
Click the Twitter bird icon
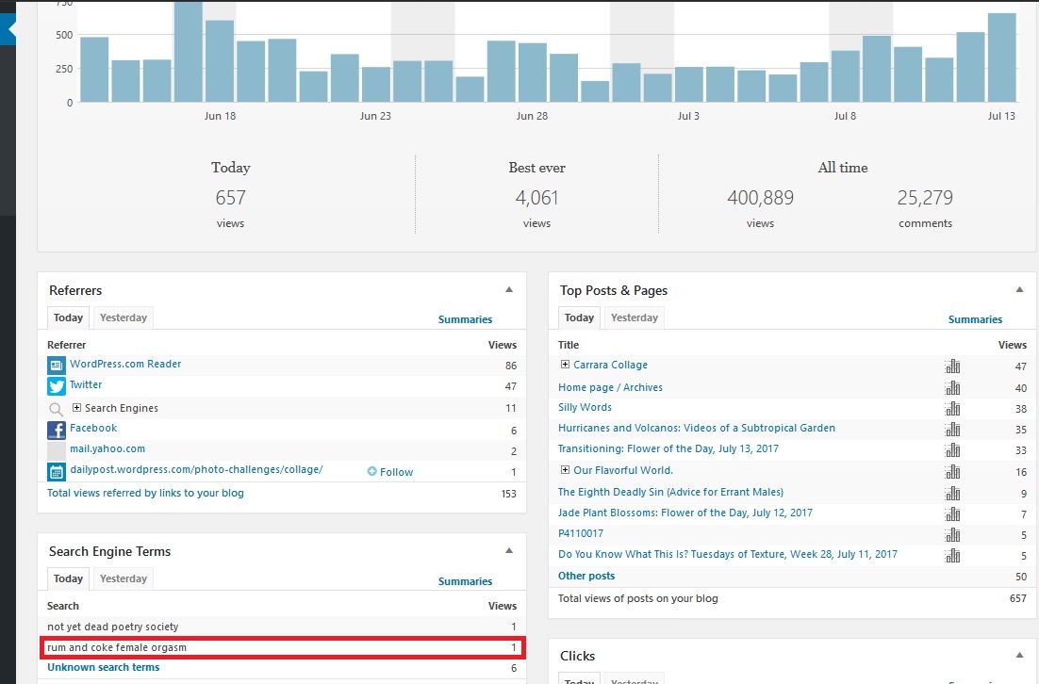pyautogui.click(x=56, y=385)
